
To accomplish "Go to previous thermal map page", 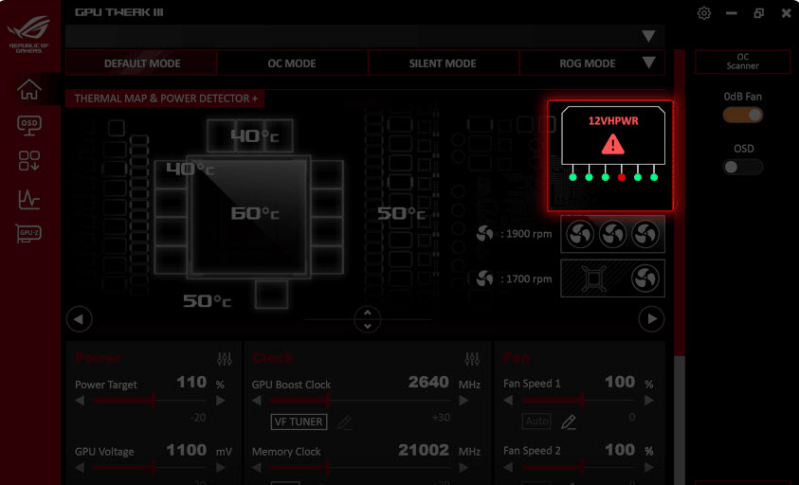I will pyautogui.click(x=79, y=319).
